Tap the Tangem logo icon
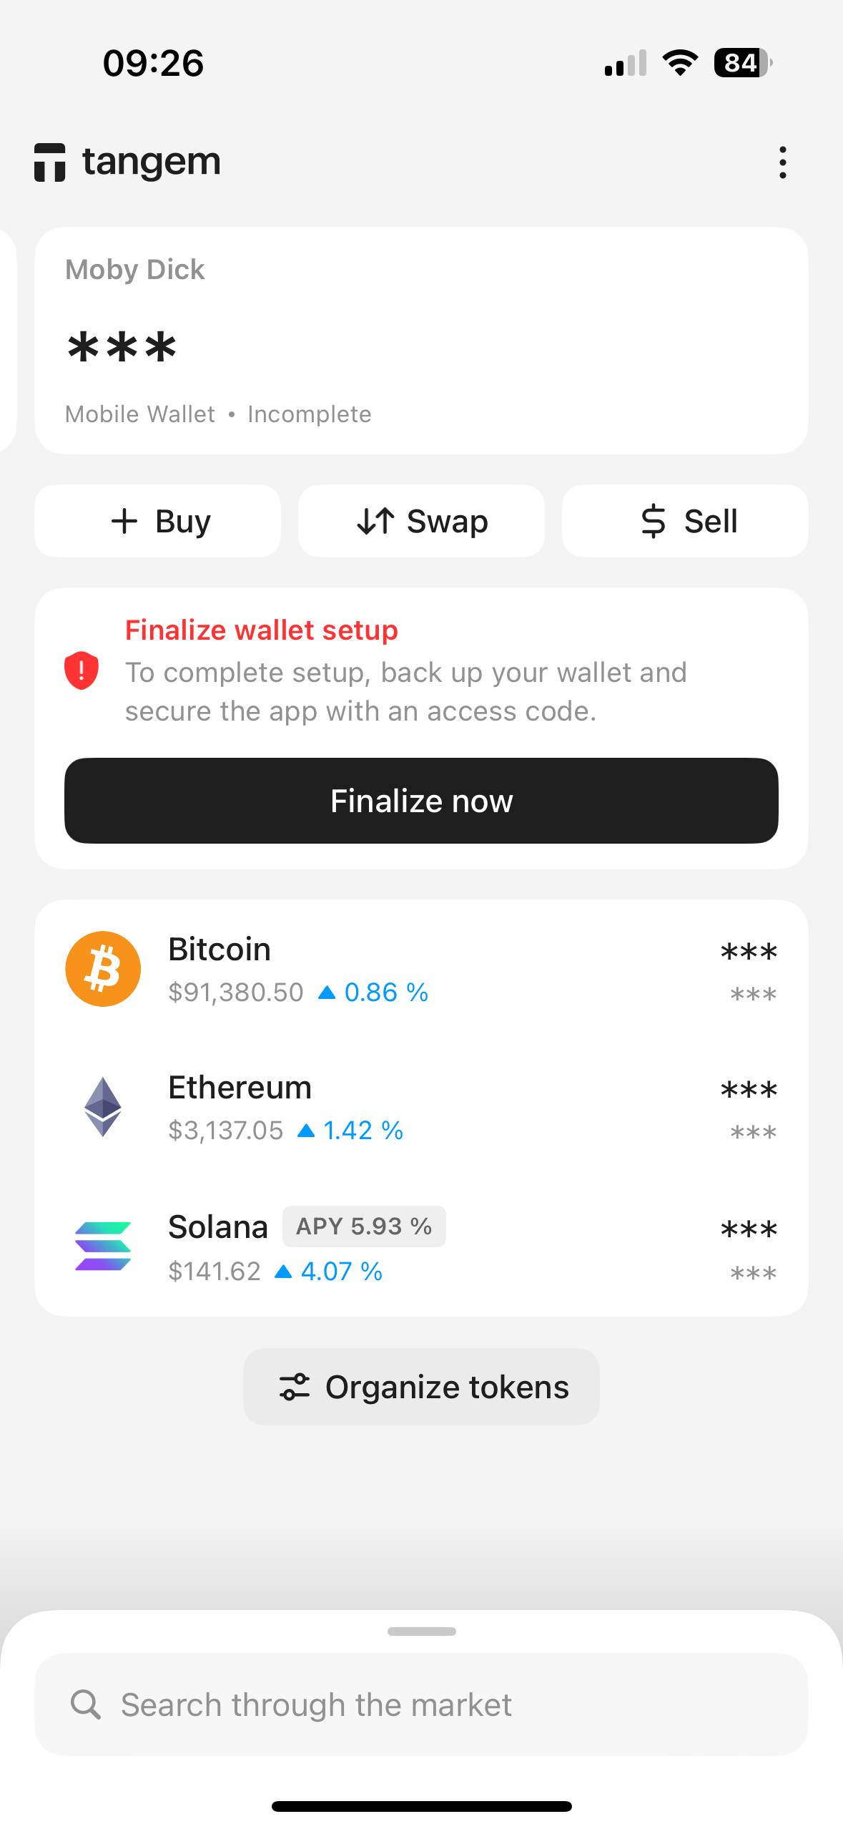This screenshot has height=1829, width=843. [x=50, y=162]
